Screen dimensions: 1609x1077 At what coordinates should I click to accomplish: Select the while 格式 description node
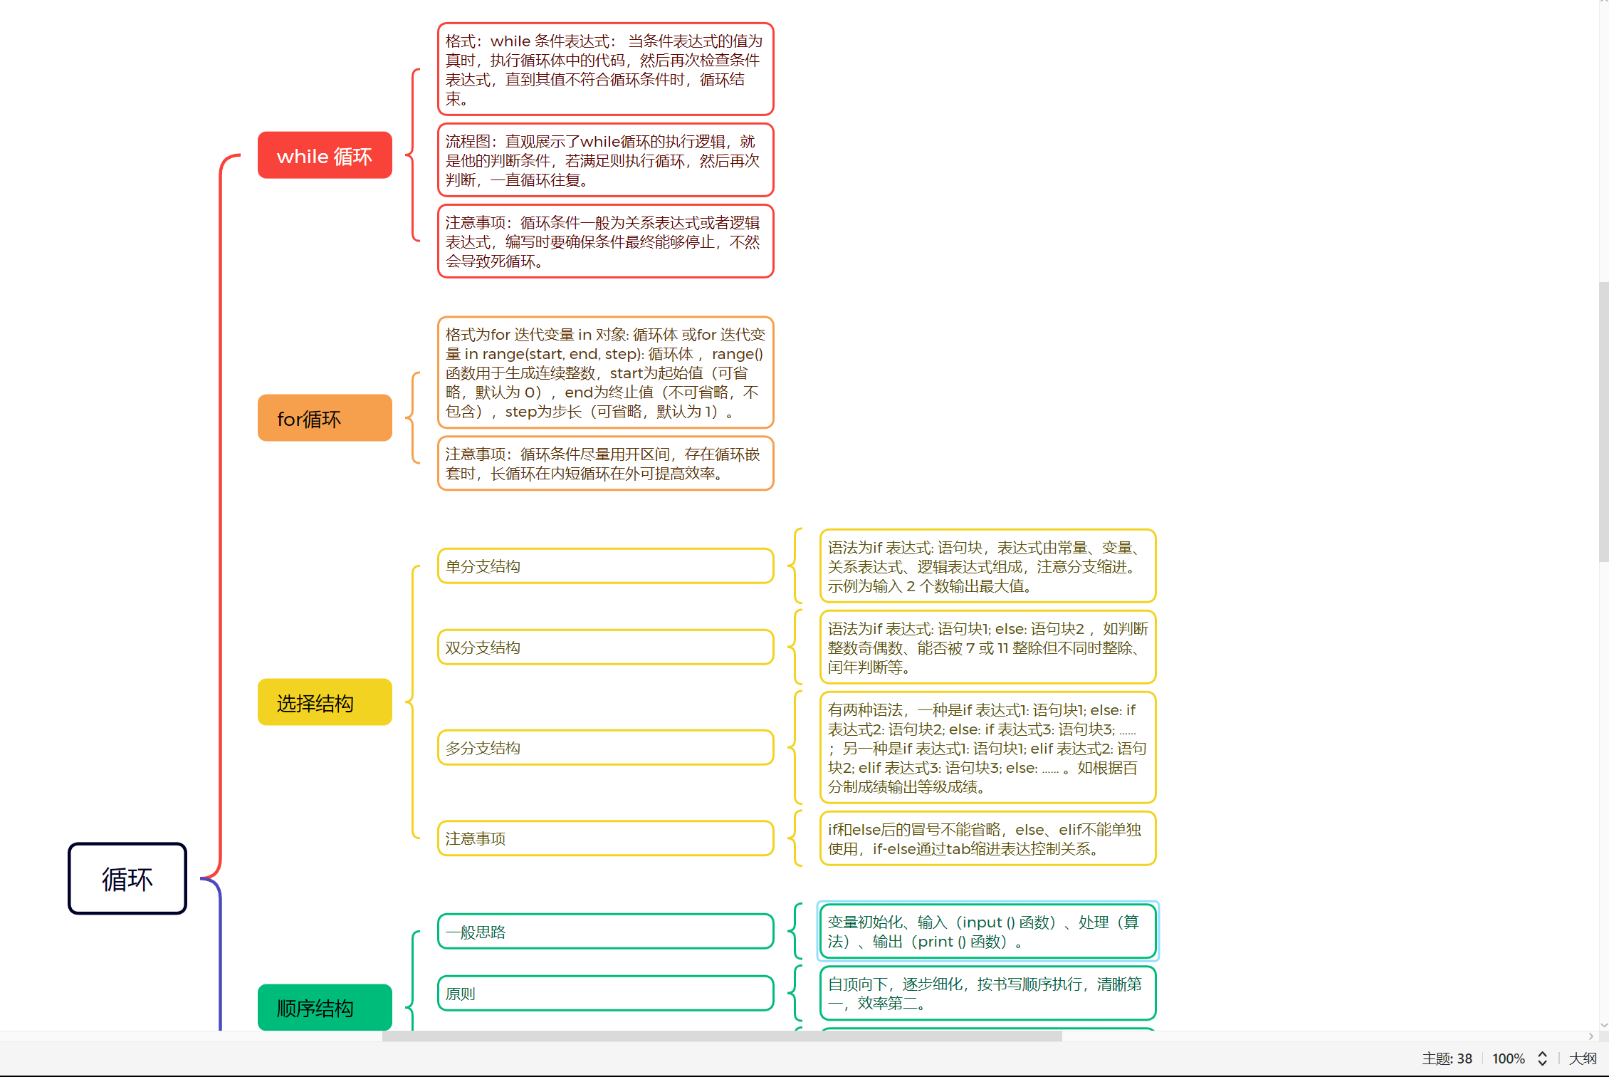click(606, 69)
